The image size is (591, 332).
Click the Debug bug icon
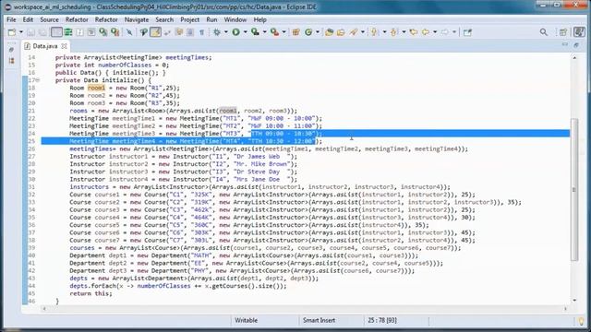point(217,32)
